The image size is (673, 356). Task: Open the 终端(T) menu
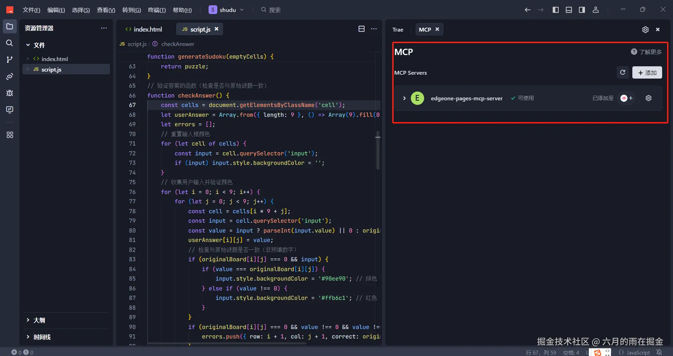157,10
